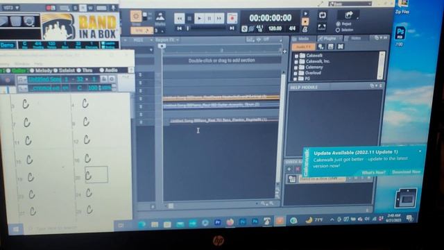Image resolution: width=444 pixels, height=250 pixels.
Task: Select the Band-in-a-Box DAW synth rack entry
Action: point(322,179)
